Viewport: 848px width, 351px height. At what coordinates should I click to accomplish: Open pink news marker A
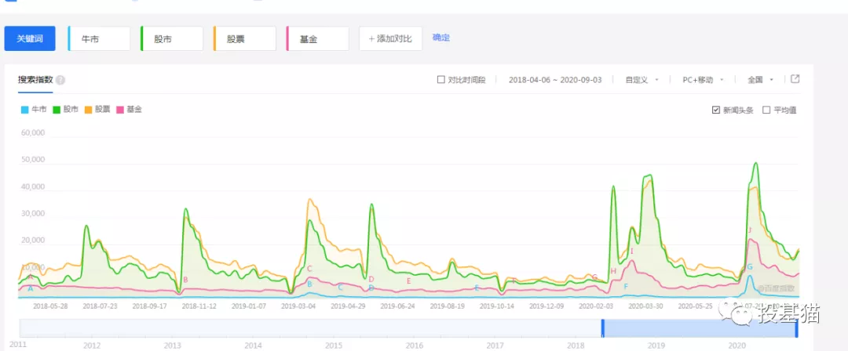click(31, 277)
